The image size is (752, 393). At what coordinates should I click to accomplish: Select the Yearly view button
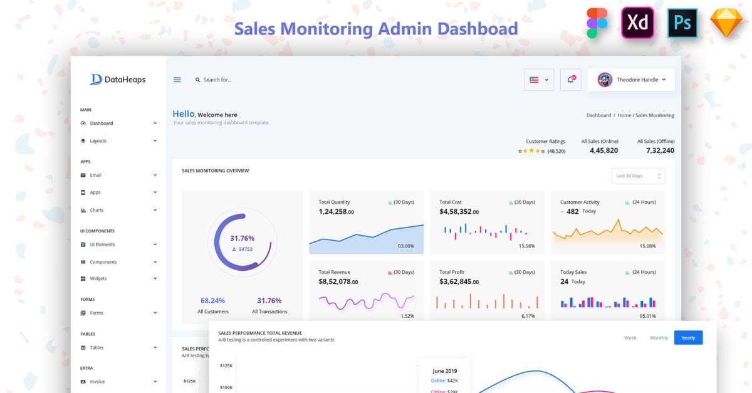(688, 338)
